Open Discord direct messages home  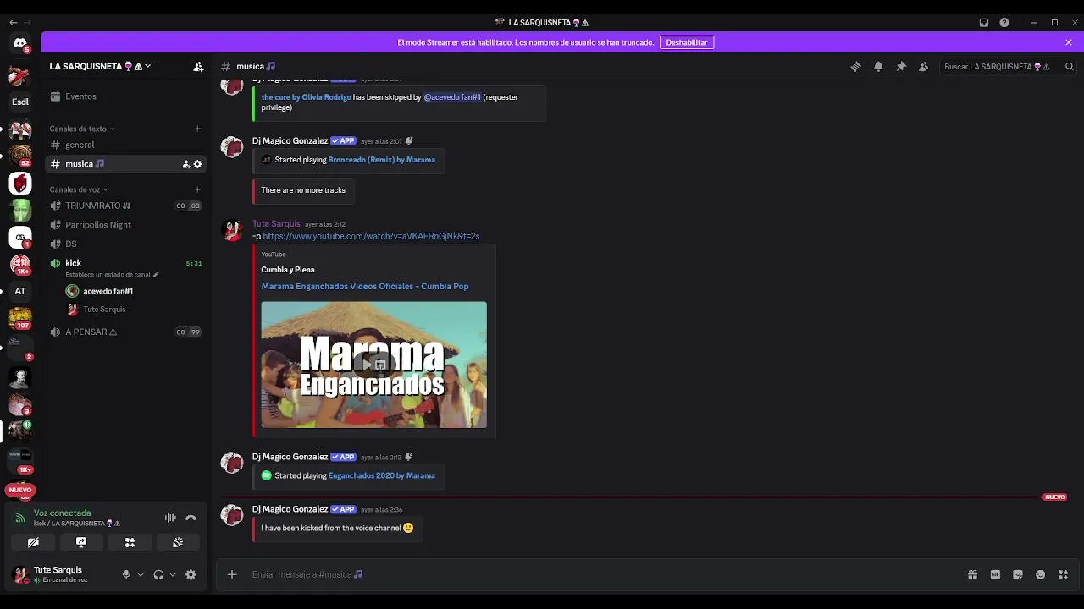[20, 43]
